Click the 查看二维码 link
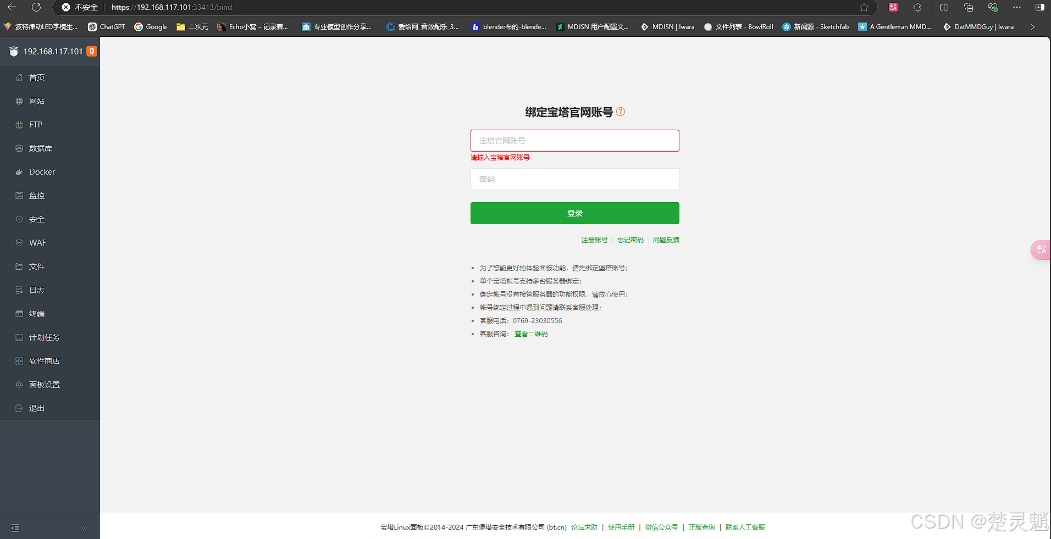Viewport: 1051px width, 539px height. 531,334
